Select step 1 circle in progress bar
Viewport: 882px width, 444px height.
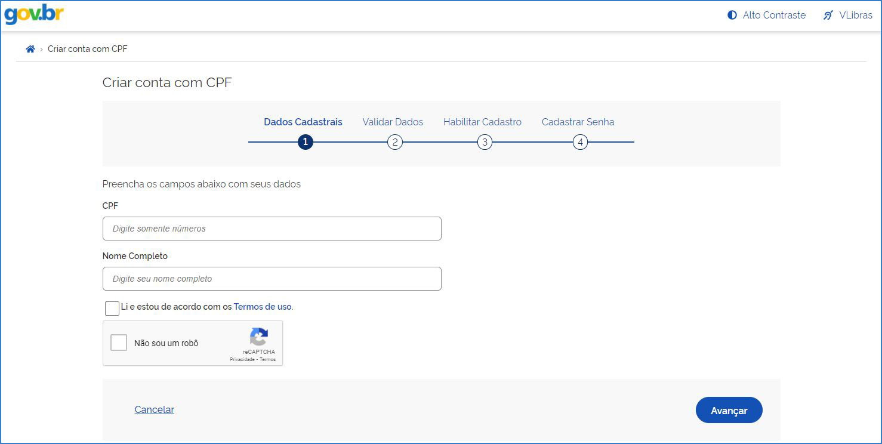click(x=306, y=142)
